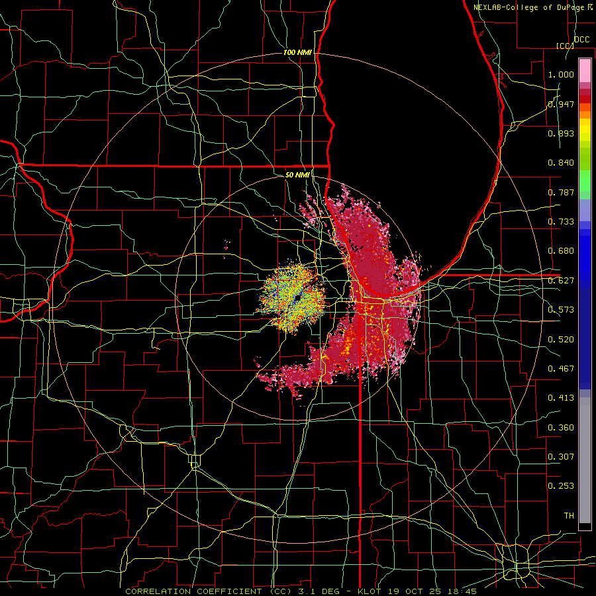Click the 0.733 color scale label
Screen dimensions: 596x596
coord(561,222)
